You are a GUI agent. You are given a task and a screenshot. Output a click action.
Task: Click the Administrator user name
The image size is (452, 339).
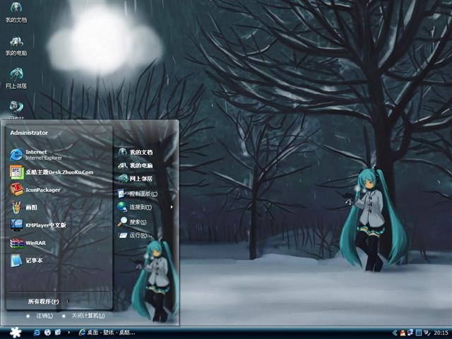29,133
